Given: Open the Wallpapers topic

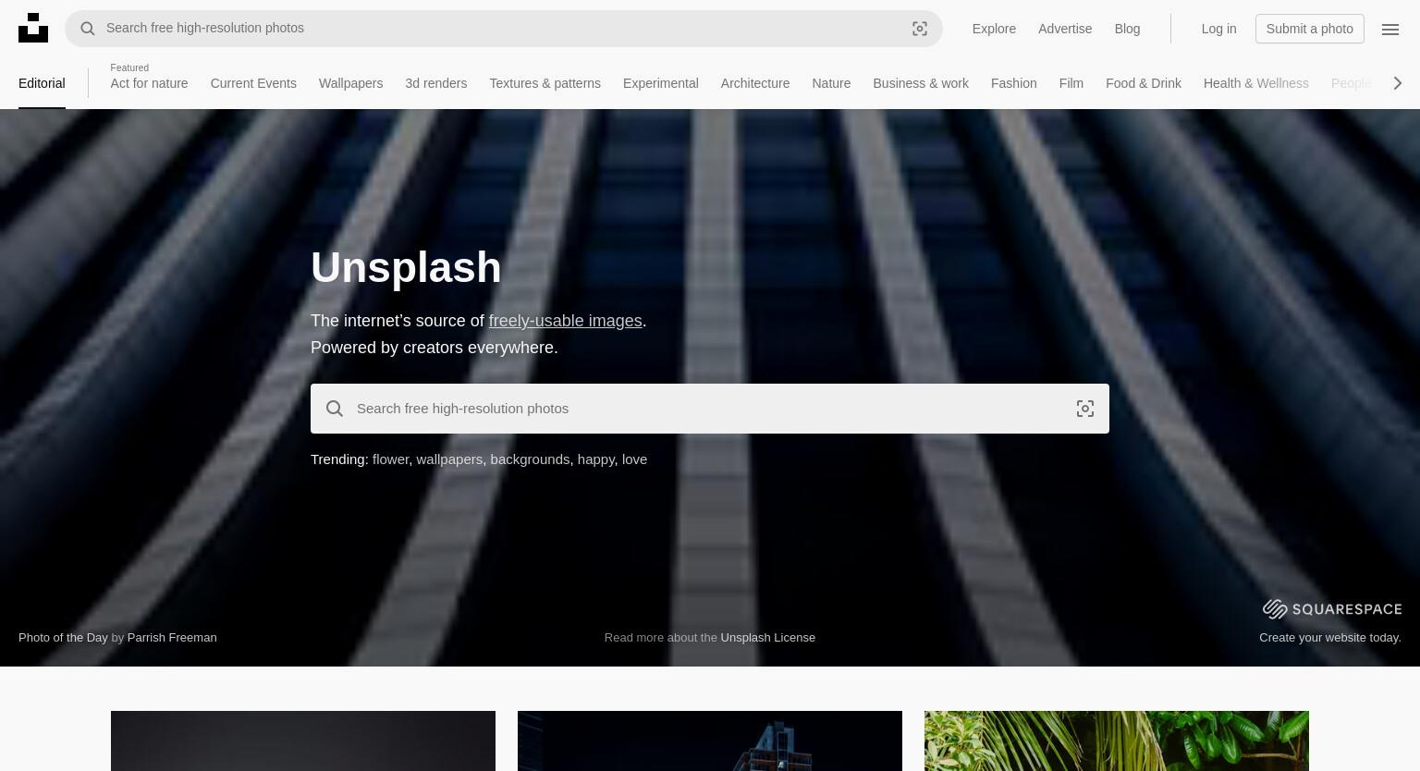Looking at the screenshot, I should point(350,83).
